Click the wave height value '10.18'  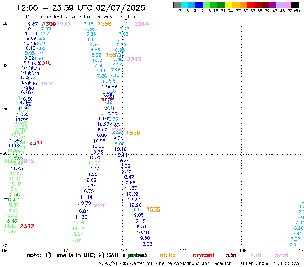143,232
